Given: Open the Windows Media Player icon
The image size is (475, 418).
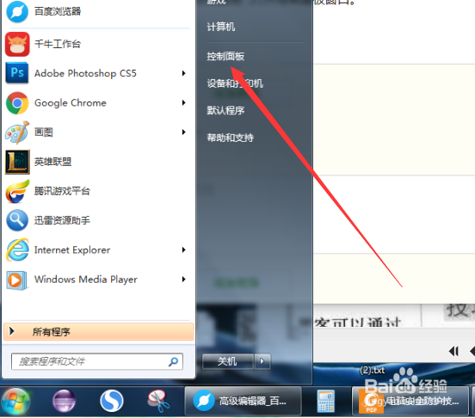Looking at the screenshot, I should (x=16, y=280).
